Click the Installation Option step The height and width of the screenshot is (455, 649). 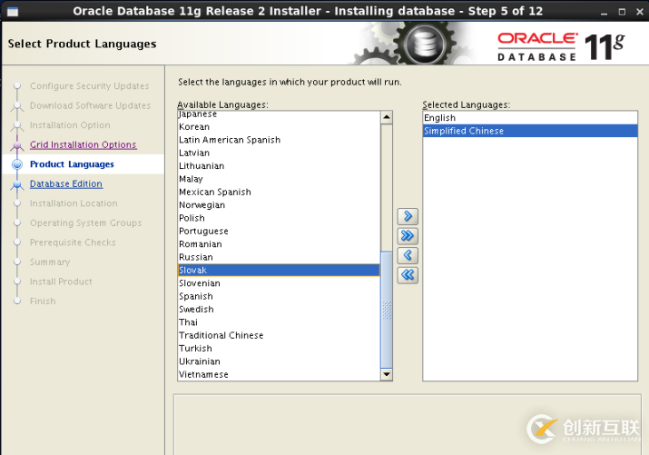click(70, 125)
